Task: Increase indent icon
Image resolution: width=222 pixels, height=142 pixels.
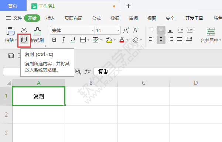Action: click(x=190, y=30)
